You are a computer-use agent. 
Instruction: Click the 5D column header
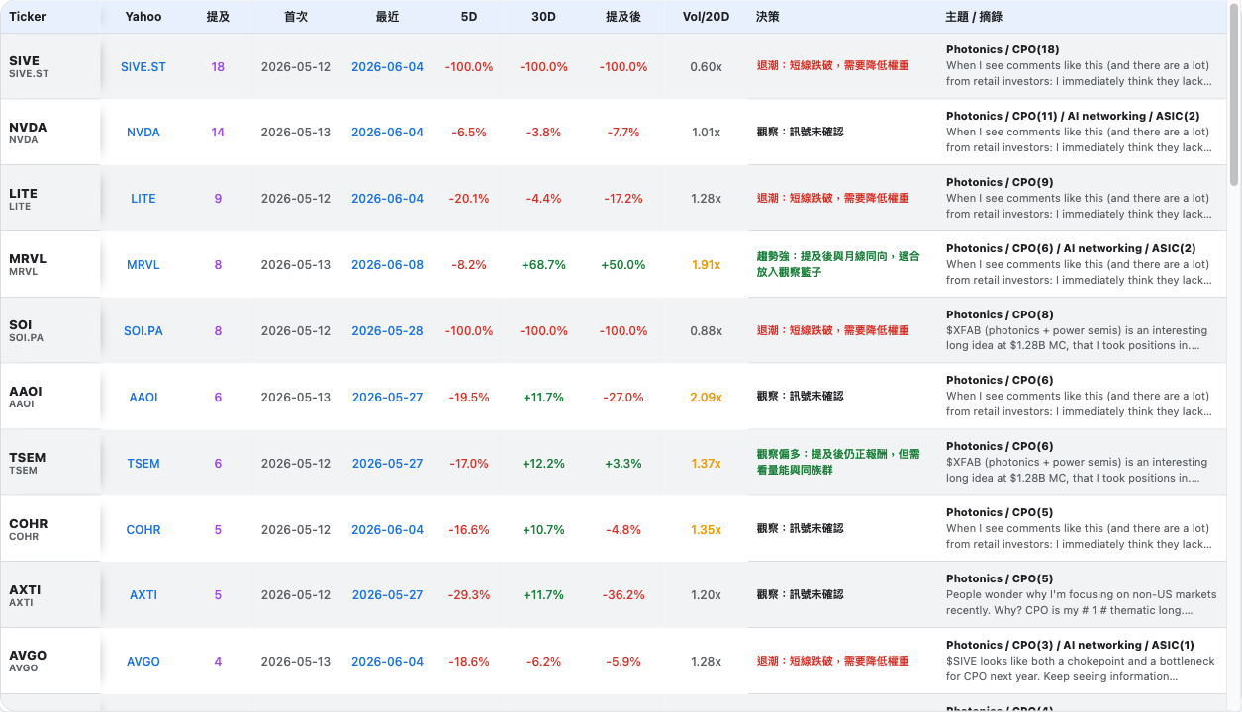pos(469,17)
